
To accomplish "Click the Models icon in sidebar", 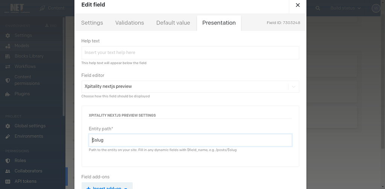I will coord(8,46).
